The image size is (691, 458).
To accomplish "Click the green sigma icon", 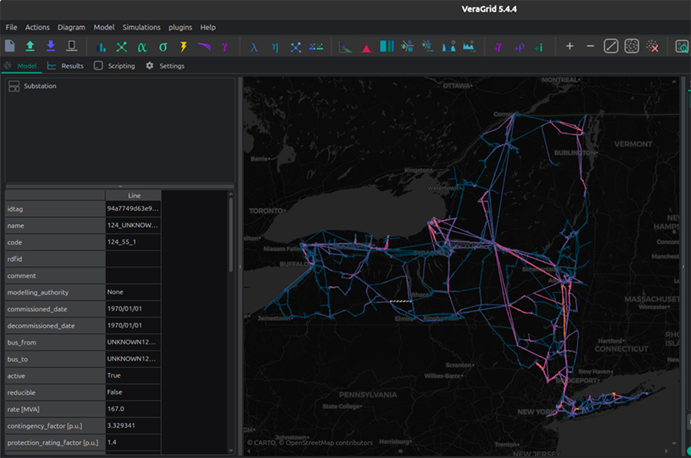I will [163, 47].
